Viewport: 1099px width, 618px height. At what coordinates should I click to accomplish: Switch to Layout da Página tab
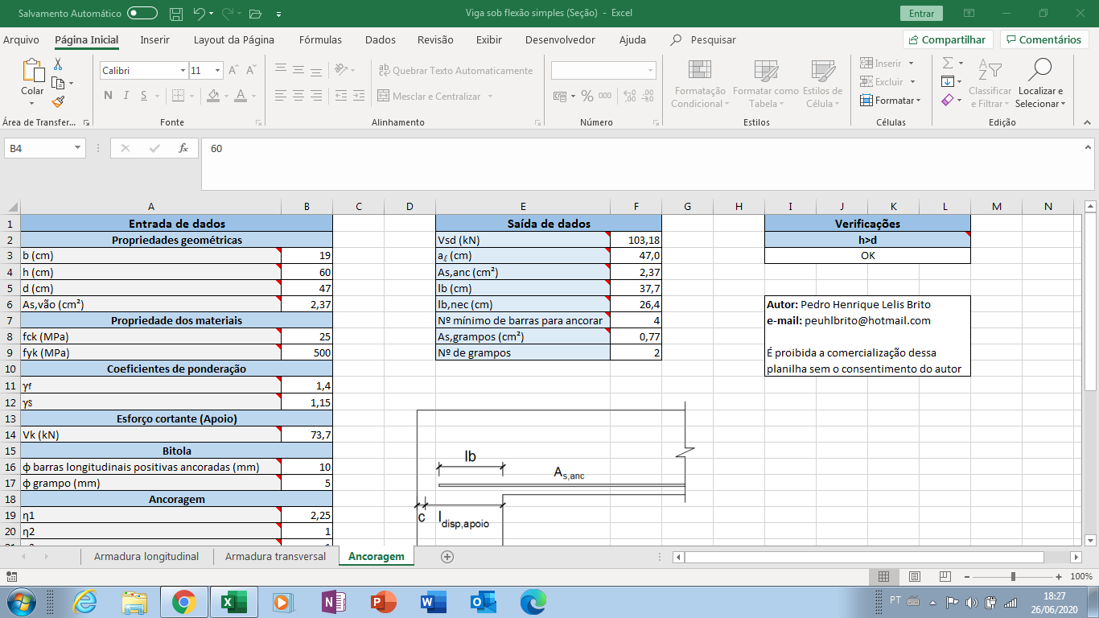[234, 39]
